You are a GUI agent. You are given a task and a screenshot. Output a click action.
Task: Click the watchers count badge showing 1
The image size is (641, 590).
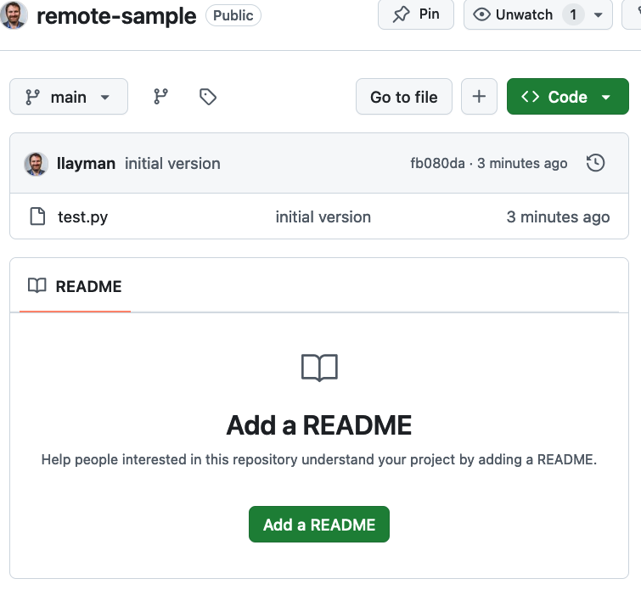[573, 14]
